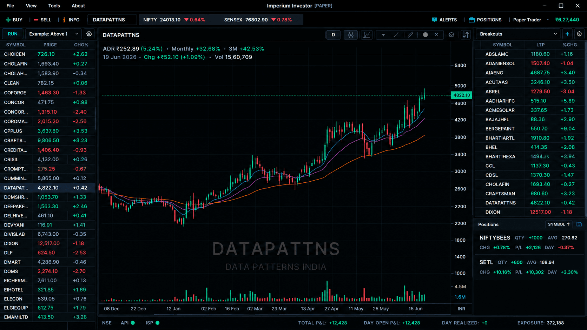
Task: Click the DATAPATTNS symbol field in top bar
Action: pos(112,20)
